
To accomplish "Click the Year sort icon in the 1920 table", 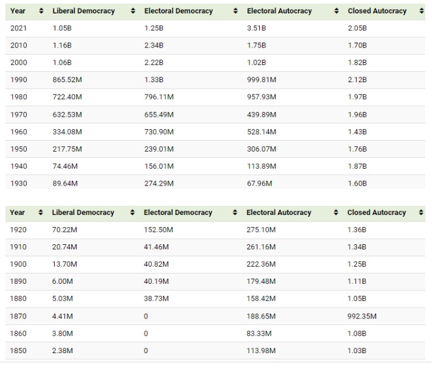I will tap(41, 213).
